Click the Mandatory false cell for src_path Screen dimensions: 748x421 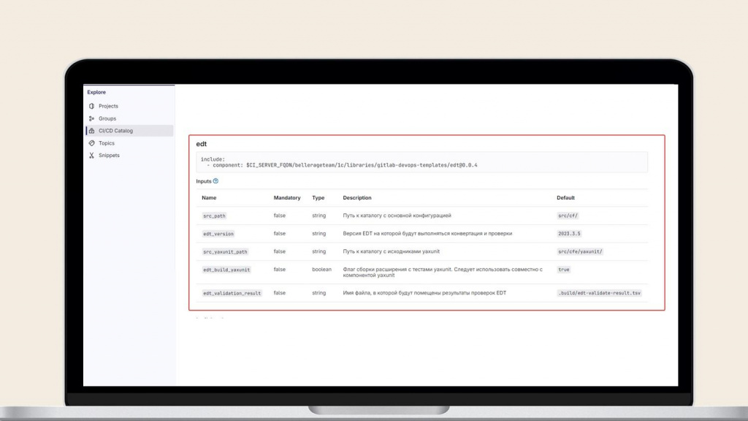[x=280, y=216]
